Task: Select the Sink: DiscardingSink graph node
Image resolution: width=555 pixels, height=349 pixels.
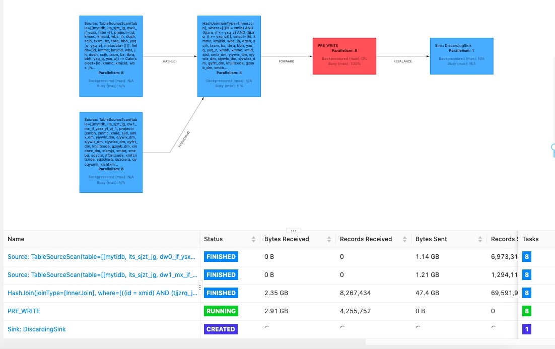Action: 461,56
